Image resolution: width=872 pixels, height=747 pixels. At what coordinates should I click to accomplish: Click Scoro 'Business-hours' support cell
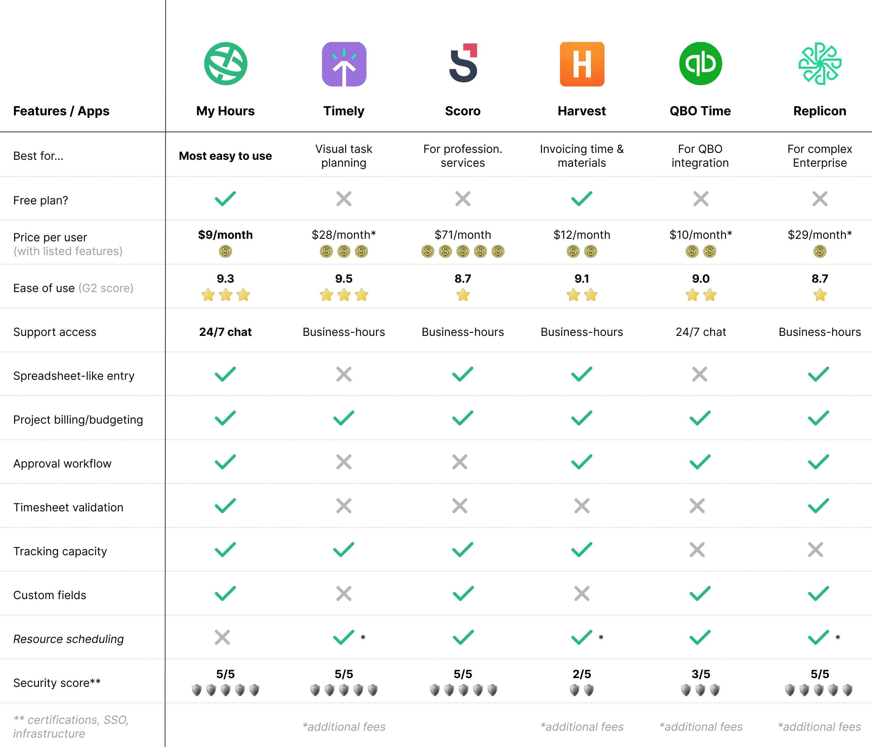(463, 332)
